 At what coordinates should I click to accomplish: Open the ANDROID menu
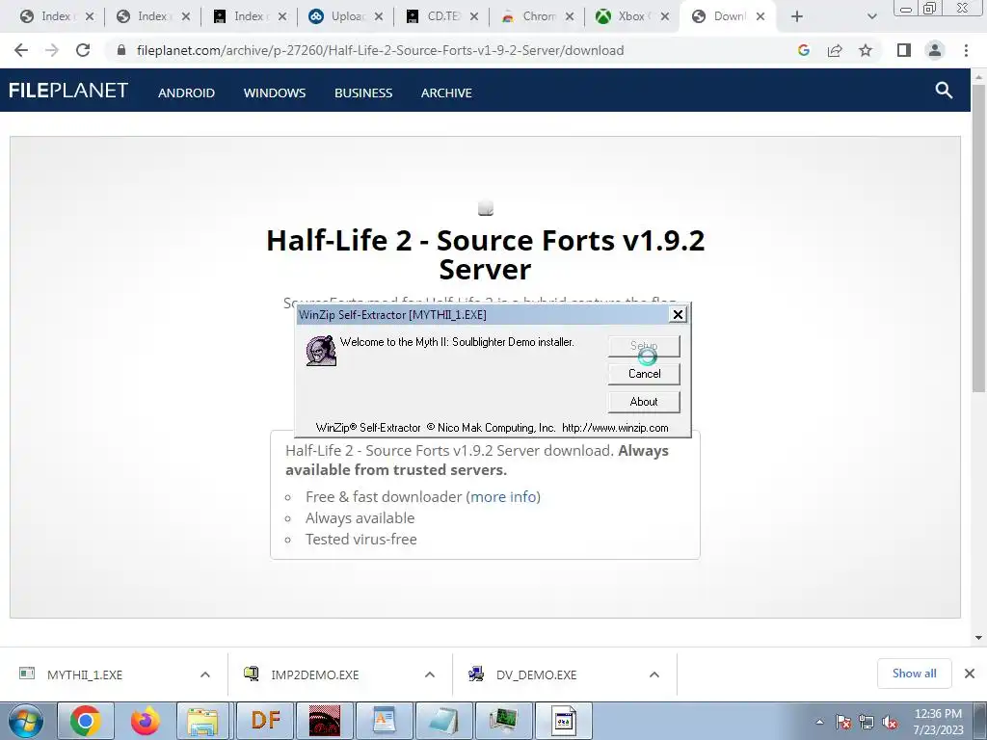186,92
